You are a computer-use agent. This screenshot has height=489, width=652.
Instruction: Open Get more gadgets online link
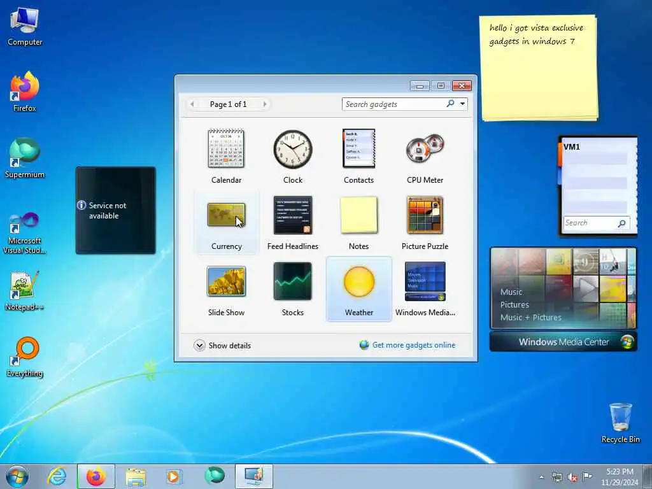[x=414, y=345]
